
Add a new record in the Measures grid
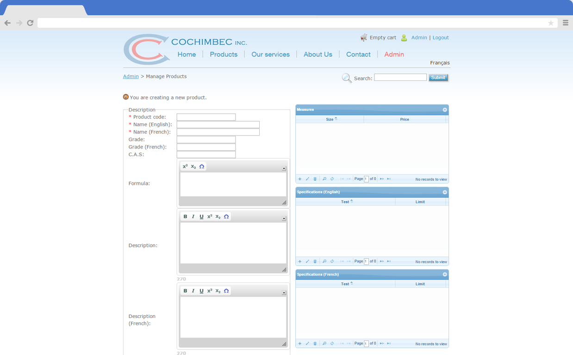pos(300,178)
